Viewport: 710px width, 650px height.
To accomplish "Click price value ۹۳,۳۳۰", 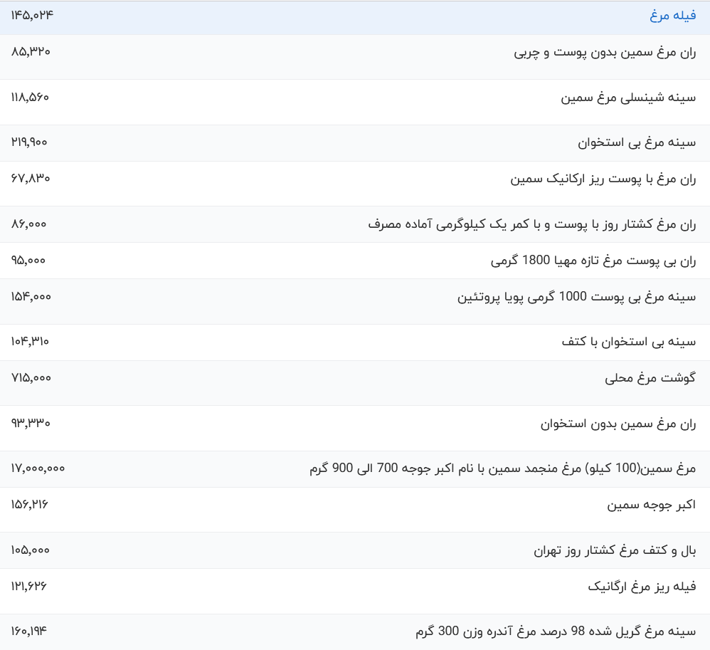I will coord(31,423).
